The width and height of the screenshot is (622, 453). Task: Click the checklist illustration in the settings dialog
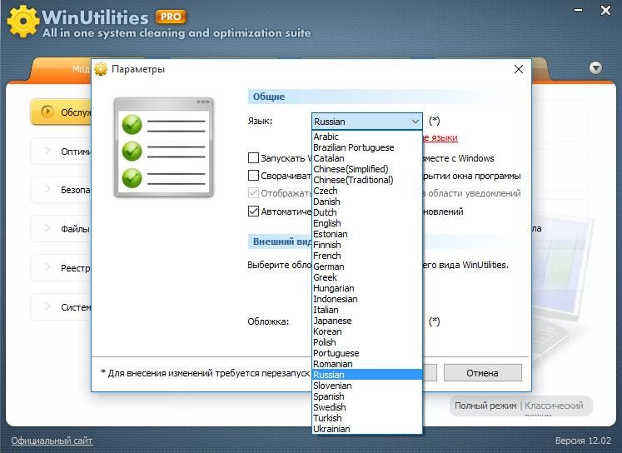[163, 147]
